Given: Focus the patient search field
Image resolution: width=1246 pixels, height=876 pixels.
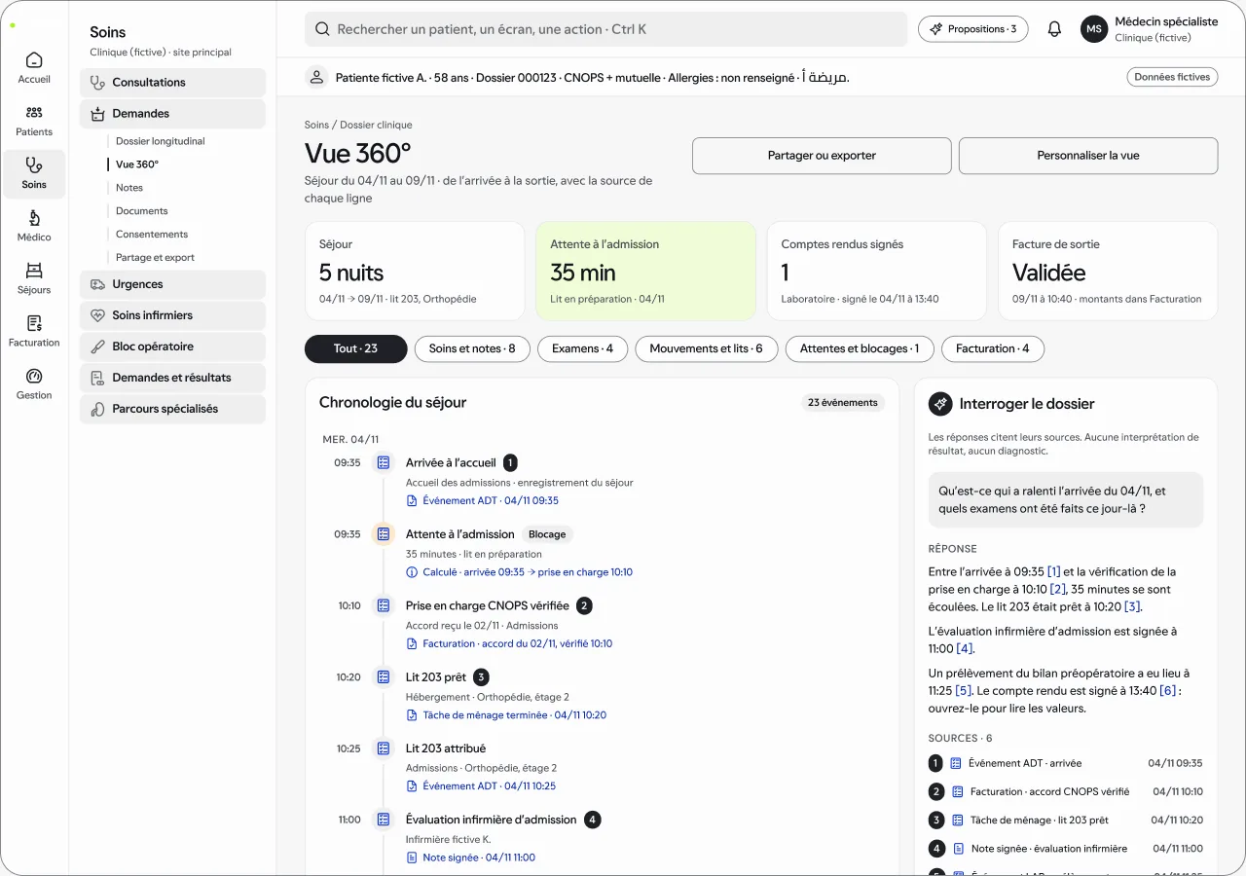Looking at the screenshot, I should tap(605, 29).
